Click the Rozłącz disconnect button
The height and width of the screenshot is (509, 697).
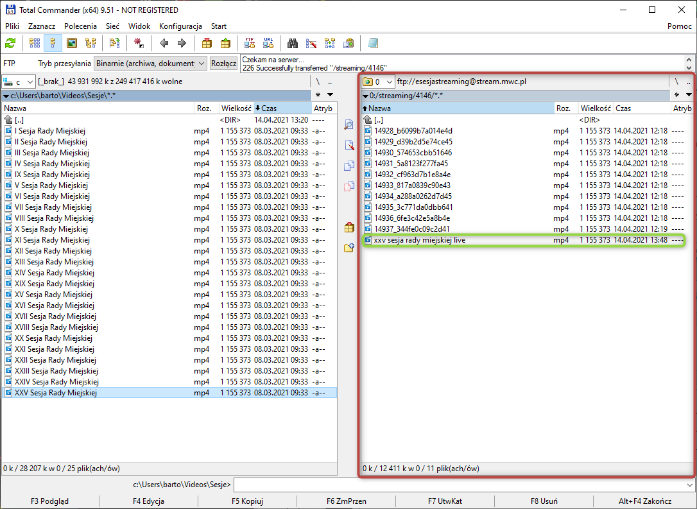click(223, 64)
